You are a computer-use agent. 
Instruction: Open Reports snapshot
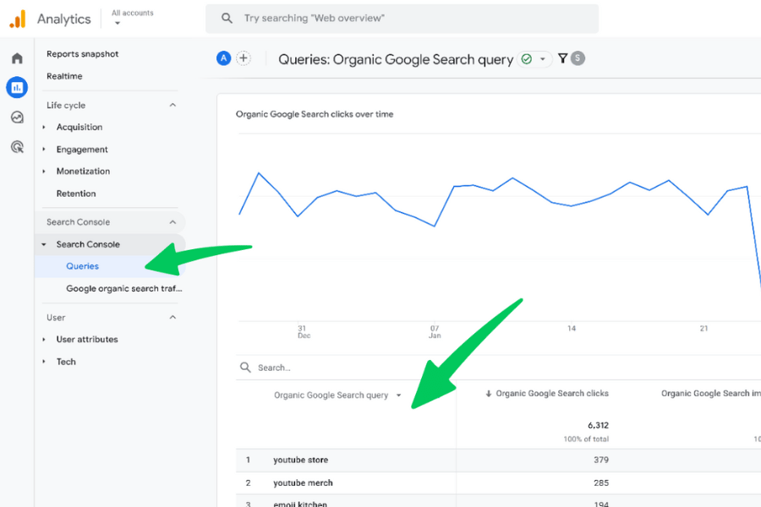[x=83, y=54]
